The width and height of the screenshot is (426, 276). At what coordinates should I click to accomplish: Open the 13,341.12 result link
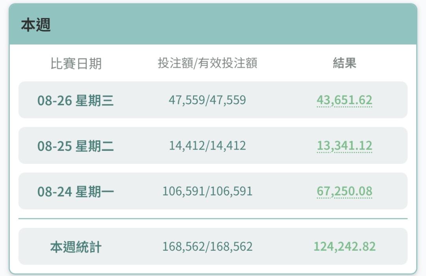(x=344, y=146)
